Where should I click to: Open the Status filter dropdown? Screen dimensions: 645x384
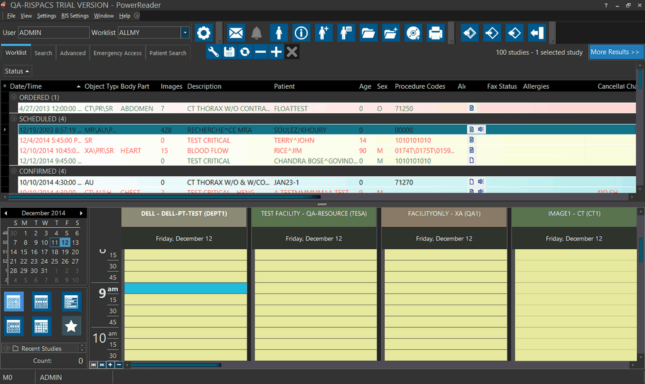(x=17, y=71)
